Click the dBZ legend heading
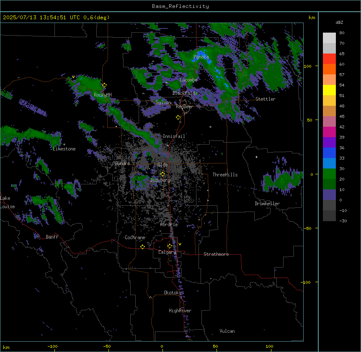The width and height of the screenshot is (361, 352). [339, 22]
